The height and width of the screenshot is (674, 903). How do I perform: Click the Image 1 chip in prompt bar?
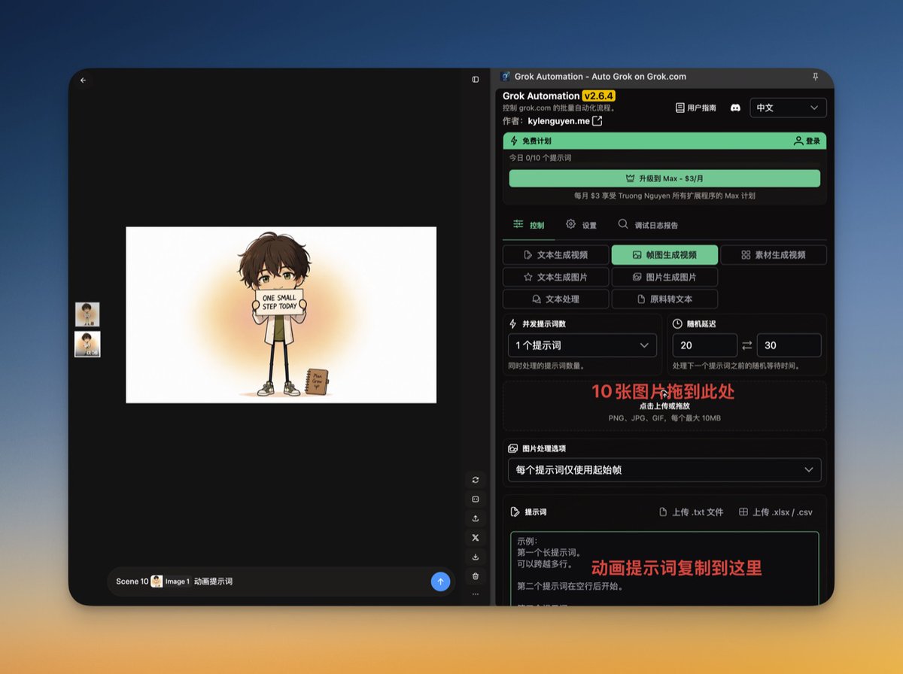click(170, 581)
